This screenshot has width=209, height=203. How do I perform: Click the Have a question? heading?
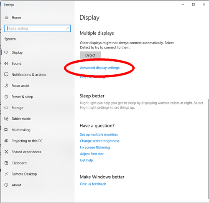(x=97, y=126)
